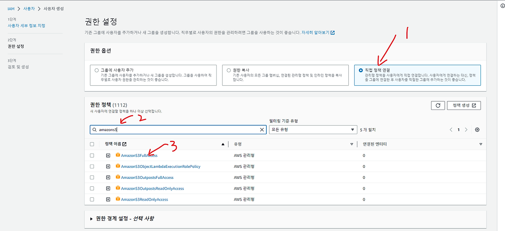Open the IAM breadcrumb link

[x=11, y=9]
